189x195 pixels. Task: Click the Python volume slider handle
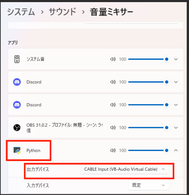pyautogui.click(x=167, y=151)
